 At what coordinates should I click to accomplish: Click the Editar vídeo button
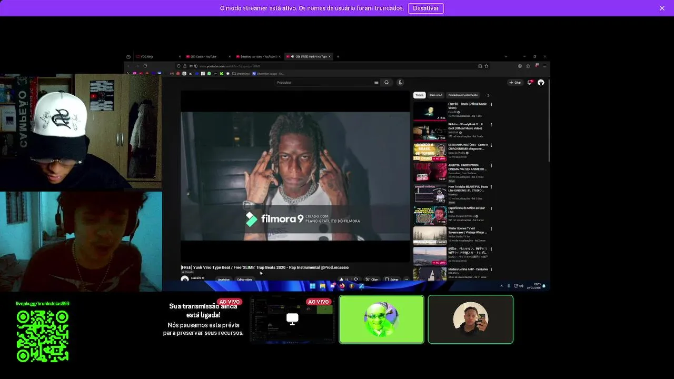point(244,280)
